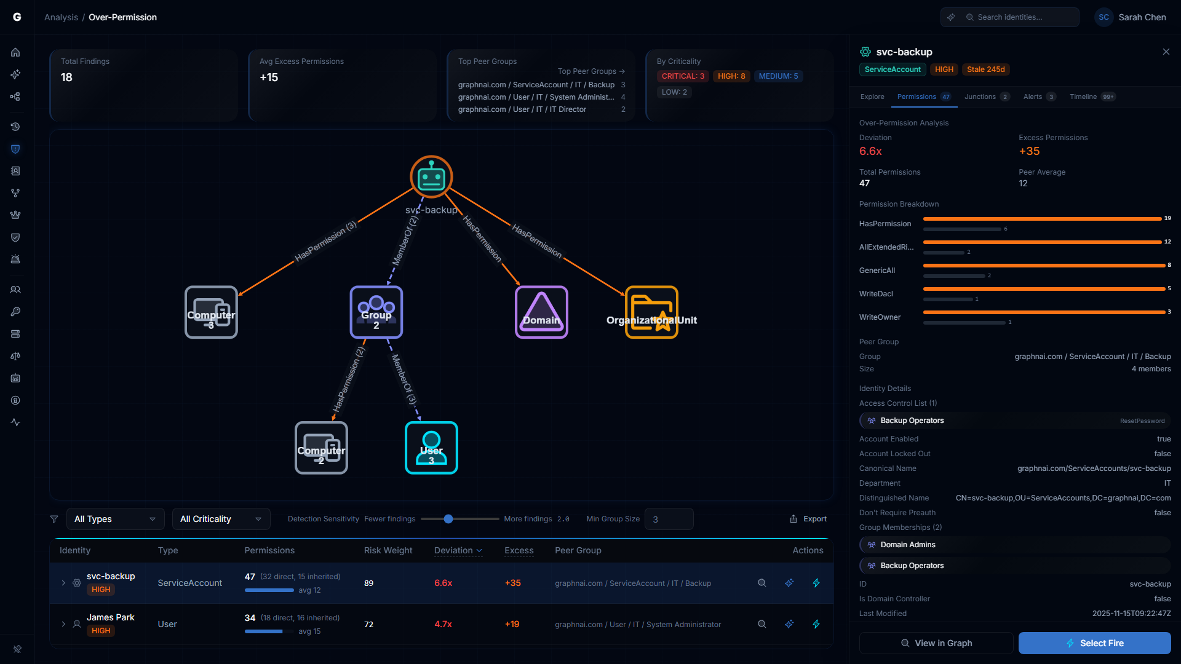This screenshot has width=1181, height=664.
Task: Click the shield over-permission icon in sidebar
Action: tap(15, 149)
